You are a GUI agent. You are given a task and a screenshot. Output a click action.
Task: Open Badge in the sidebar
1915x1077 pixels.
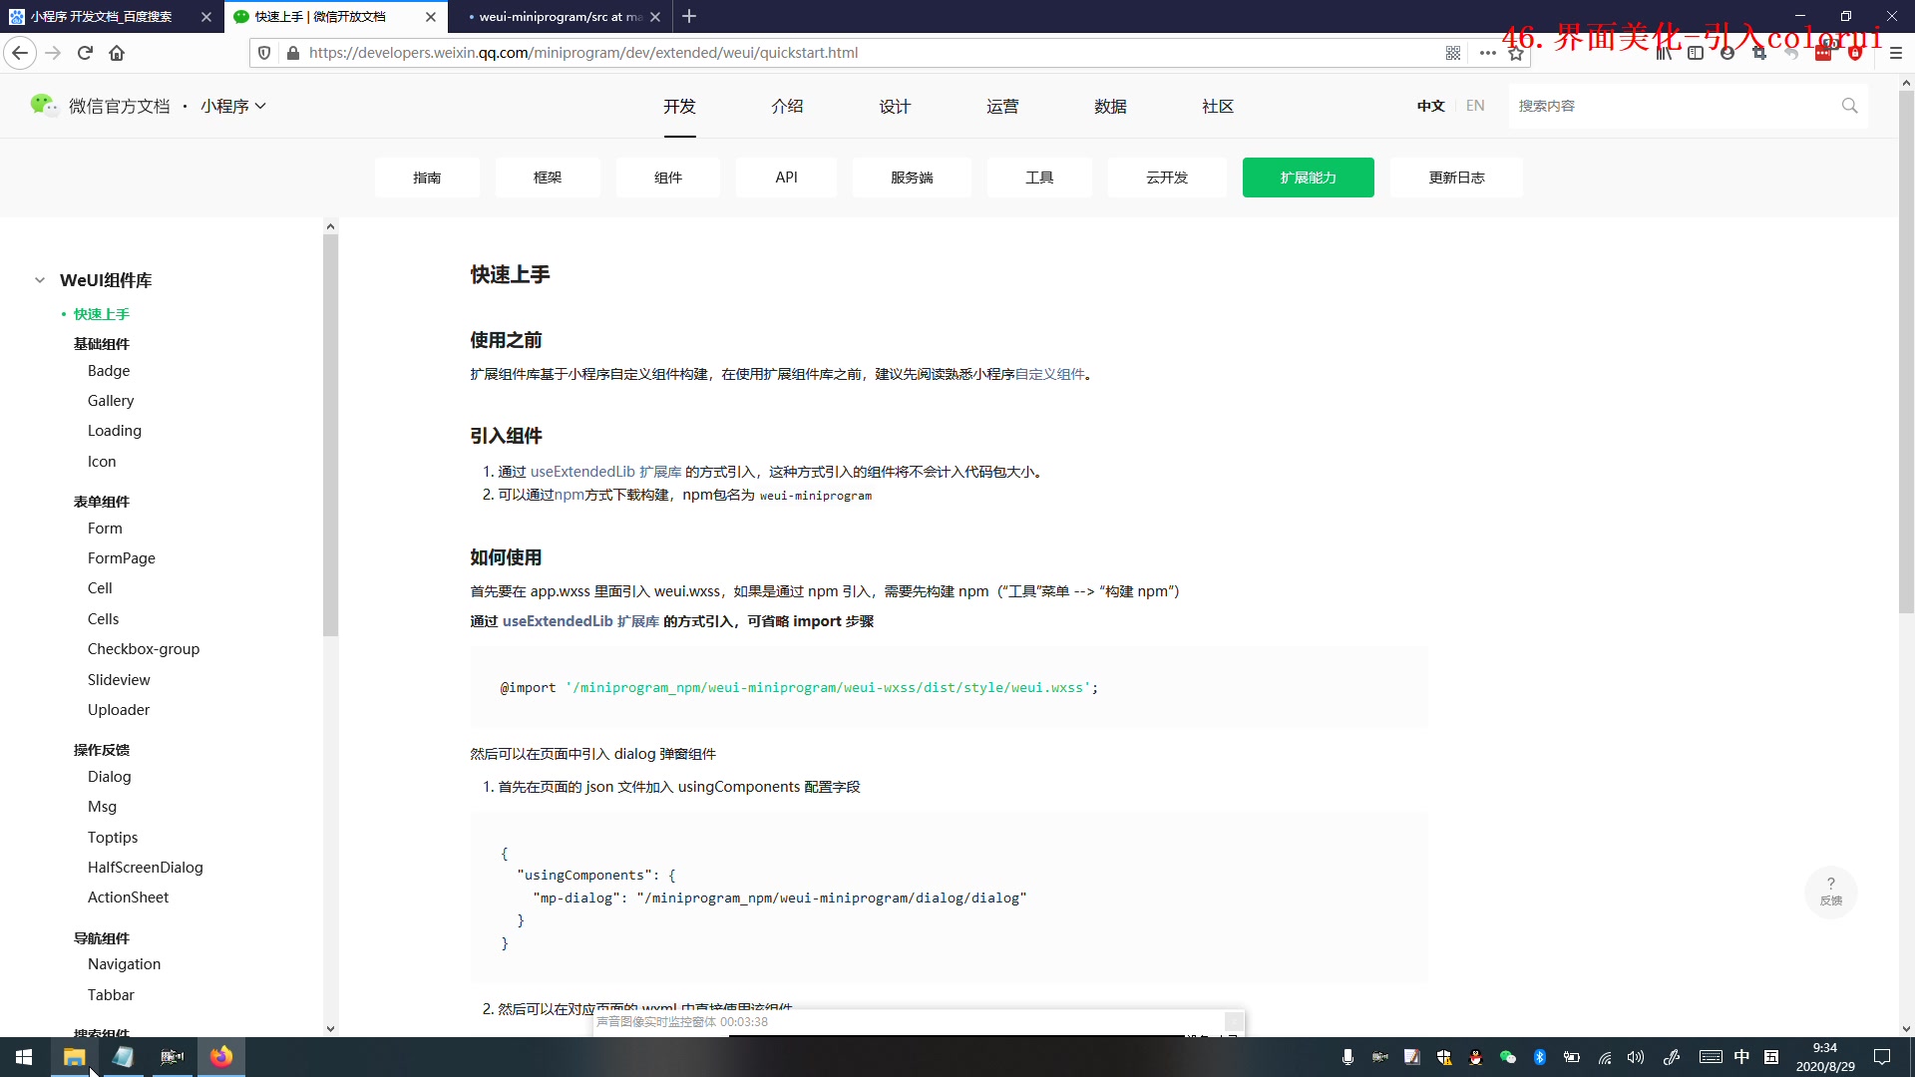pyautogui.click(x=109, y=371)
